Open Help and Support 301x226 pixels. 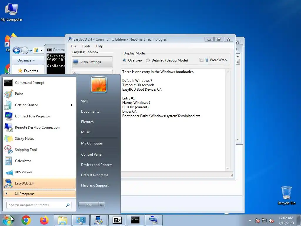[x=95, y=185]
